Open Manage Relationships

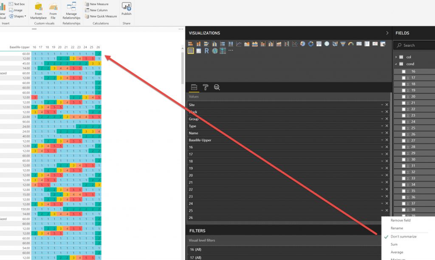point(71,10)
